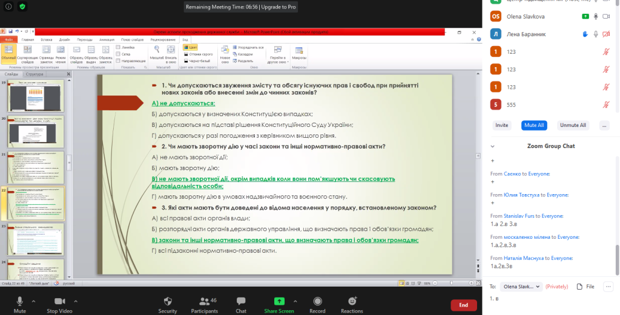This screenshot has width=620, height=315.
Task: Open the Chat panel icon
Action: (x=241, y=301)
